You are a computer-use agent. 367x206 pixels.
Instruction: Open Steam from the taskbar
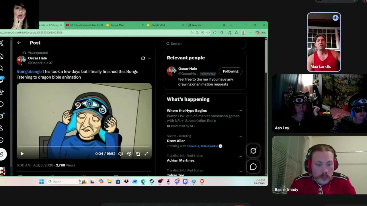[151, 181]
